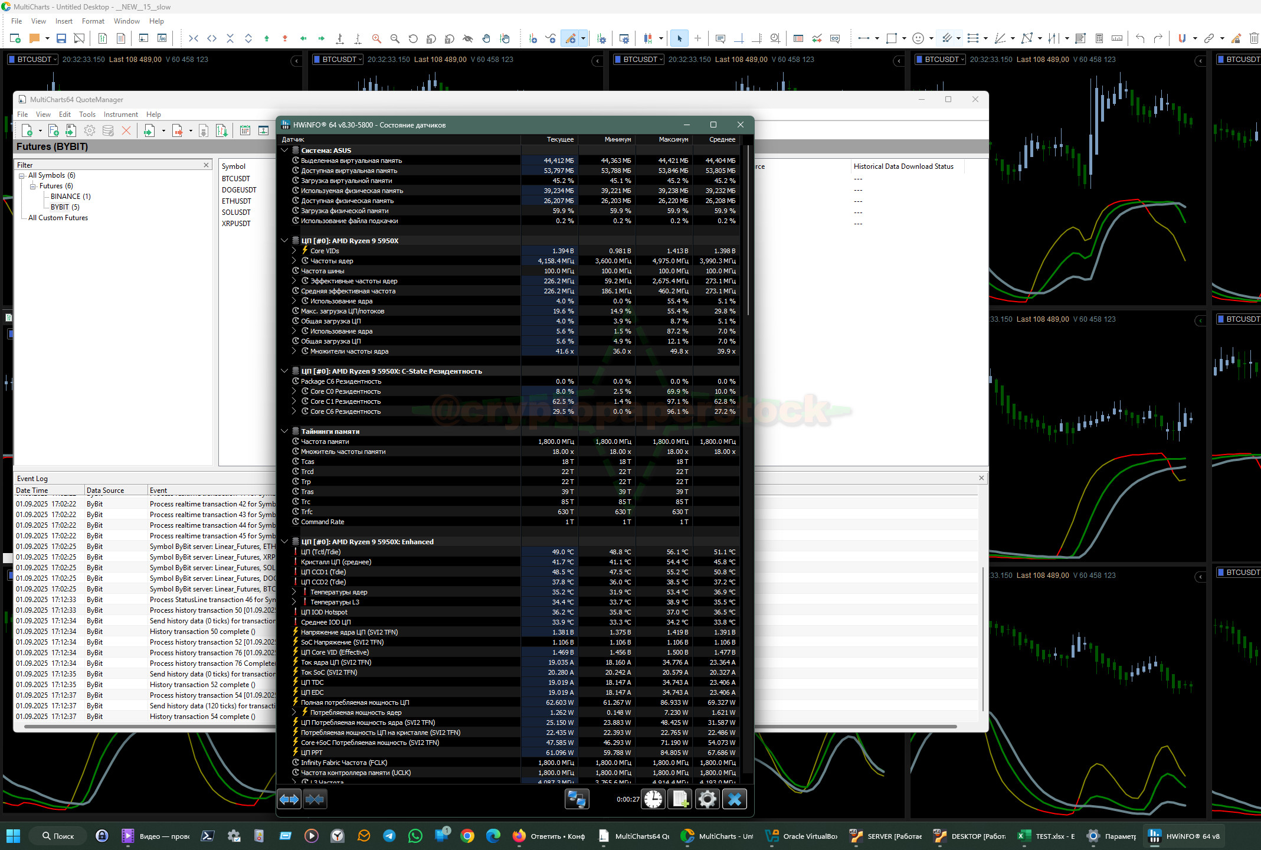Expand the Core VIDs sensor row
The image size is (1261, 850).
pyautogui.click(x=294, y=251)
